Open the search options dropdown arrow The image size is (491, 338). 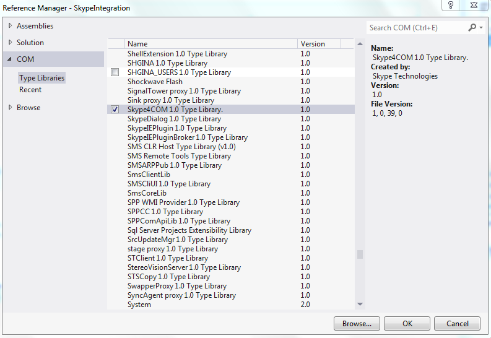[x=481, y=27]
